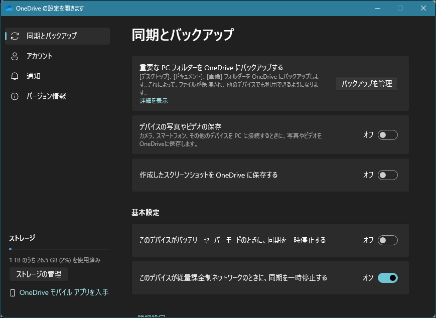Open the OneDrive モバイル アプリを入手 link
436x318 pixels.
[x=64, y=293]
